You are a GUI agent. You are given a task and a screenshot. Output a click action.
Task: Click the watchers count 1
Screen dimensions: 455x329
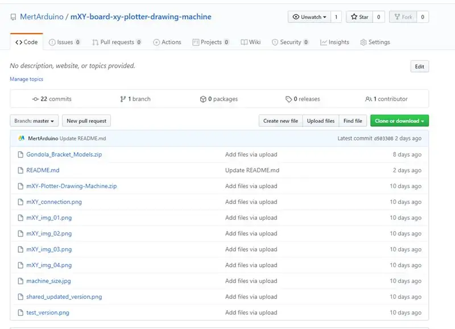(336, 17)
